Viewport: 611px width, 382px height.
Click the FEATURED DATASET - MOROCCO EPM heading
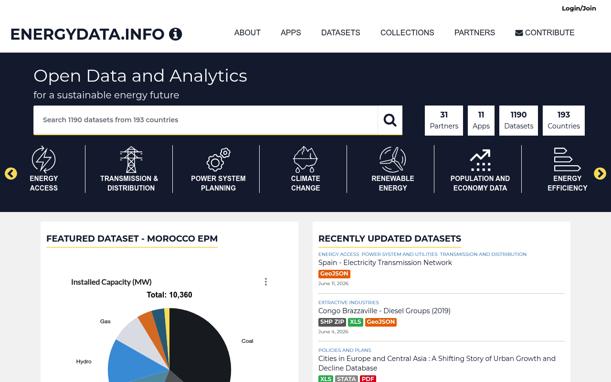tap(132, 239)
